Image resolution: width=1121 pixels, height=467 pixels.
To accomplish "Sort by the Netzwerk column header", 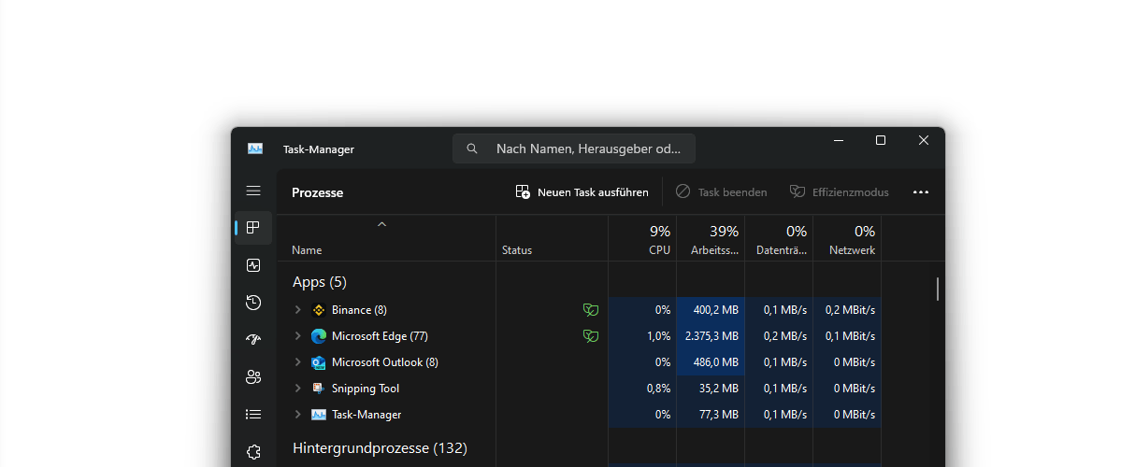I will [846, 238].
